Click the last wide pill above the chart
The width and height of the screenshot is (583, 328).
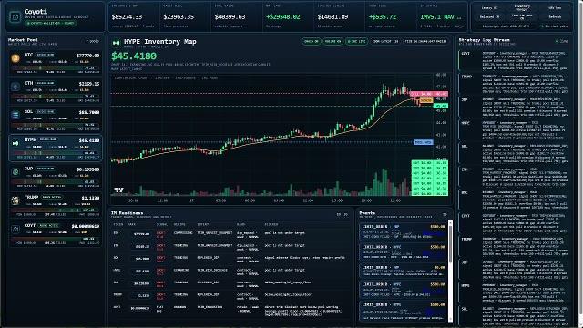click(x=426, y=41)
